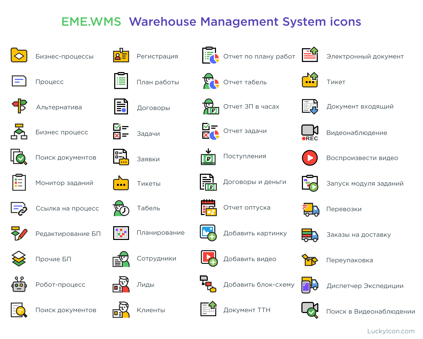Click the 'Диспетчер Экспедиции' label

tap(365, 286)
